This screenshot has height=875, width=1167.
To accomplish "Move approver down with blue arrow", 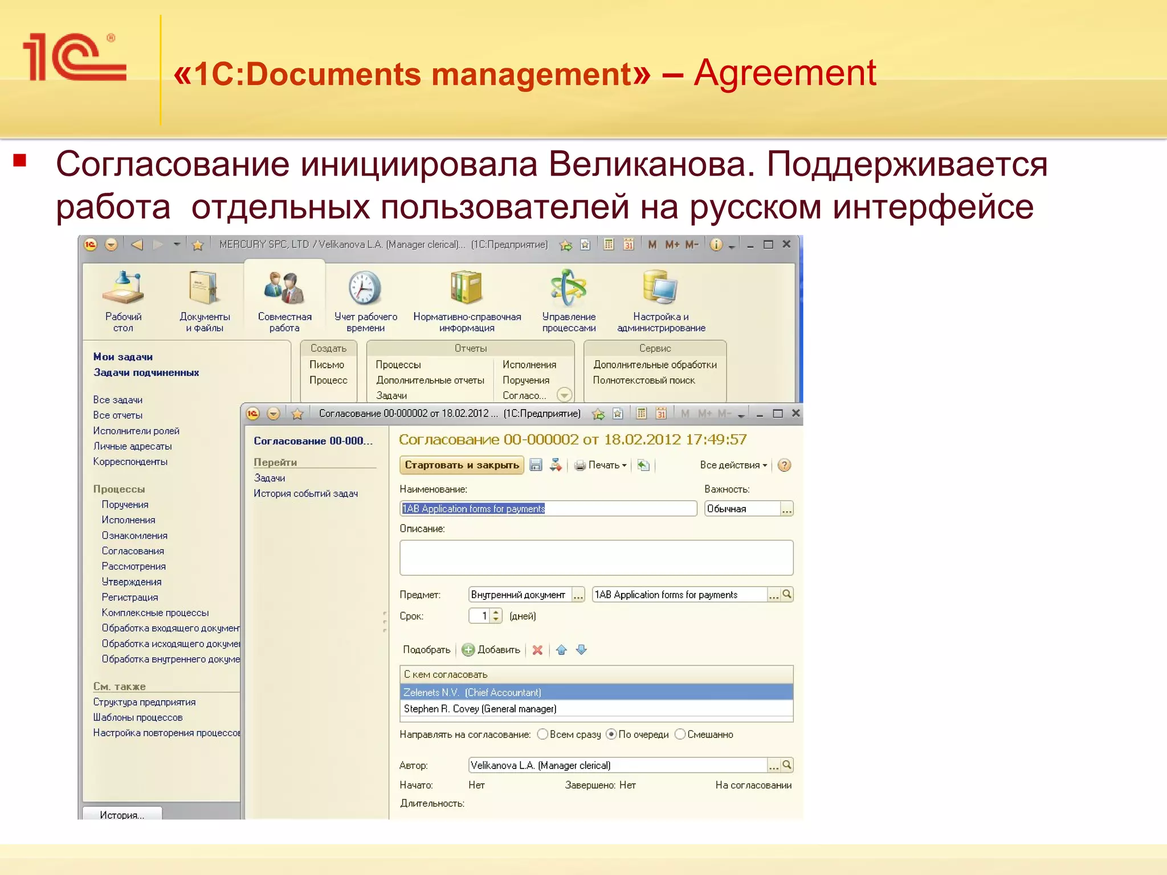I will coord(581,649).
